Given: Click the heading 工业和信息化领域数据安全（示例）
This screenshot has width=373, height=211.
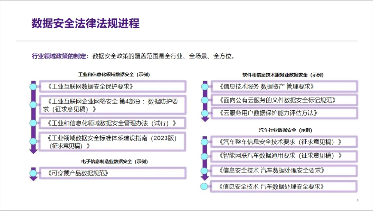Looking at the screenshot, I should 114,74.
